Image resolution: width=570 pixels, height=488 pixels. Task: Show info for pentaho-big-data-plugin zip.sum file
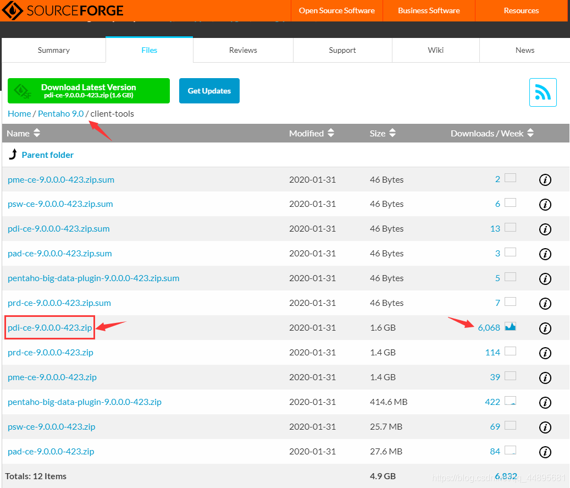tap(545, 279)
